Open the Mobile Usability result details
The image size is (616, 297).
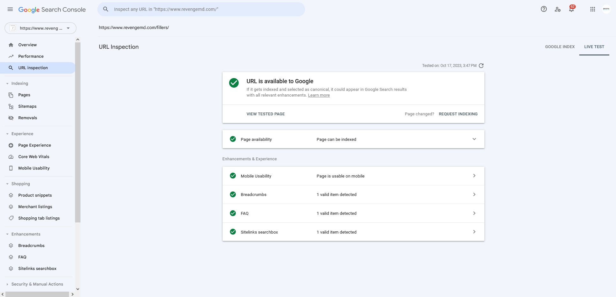353,176
